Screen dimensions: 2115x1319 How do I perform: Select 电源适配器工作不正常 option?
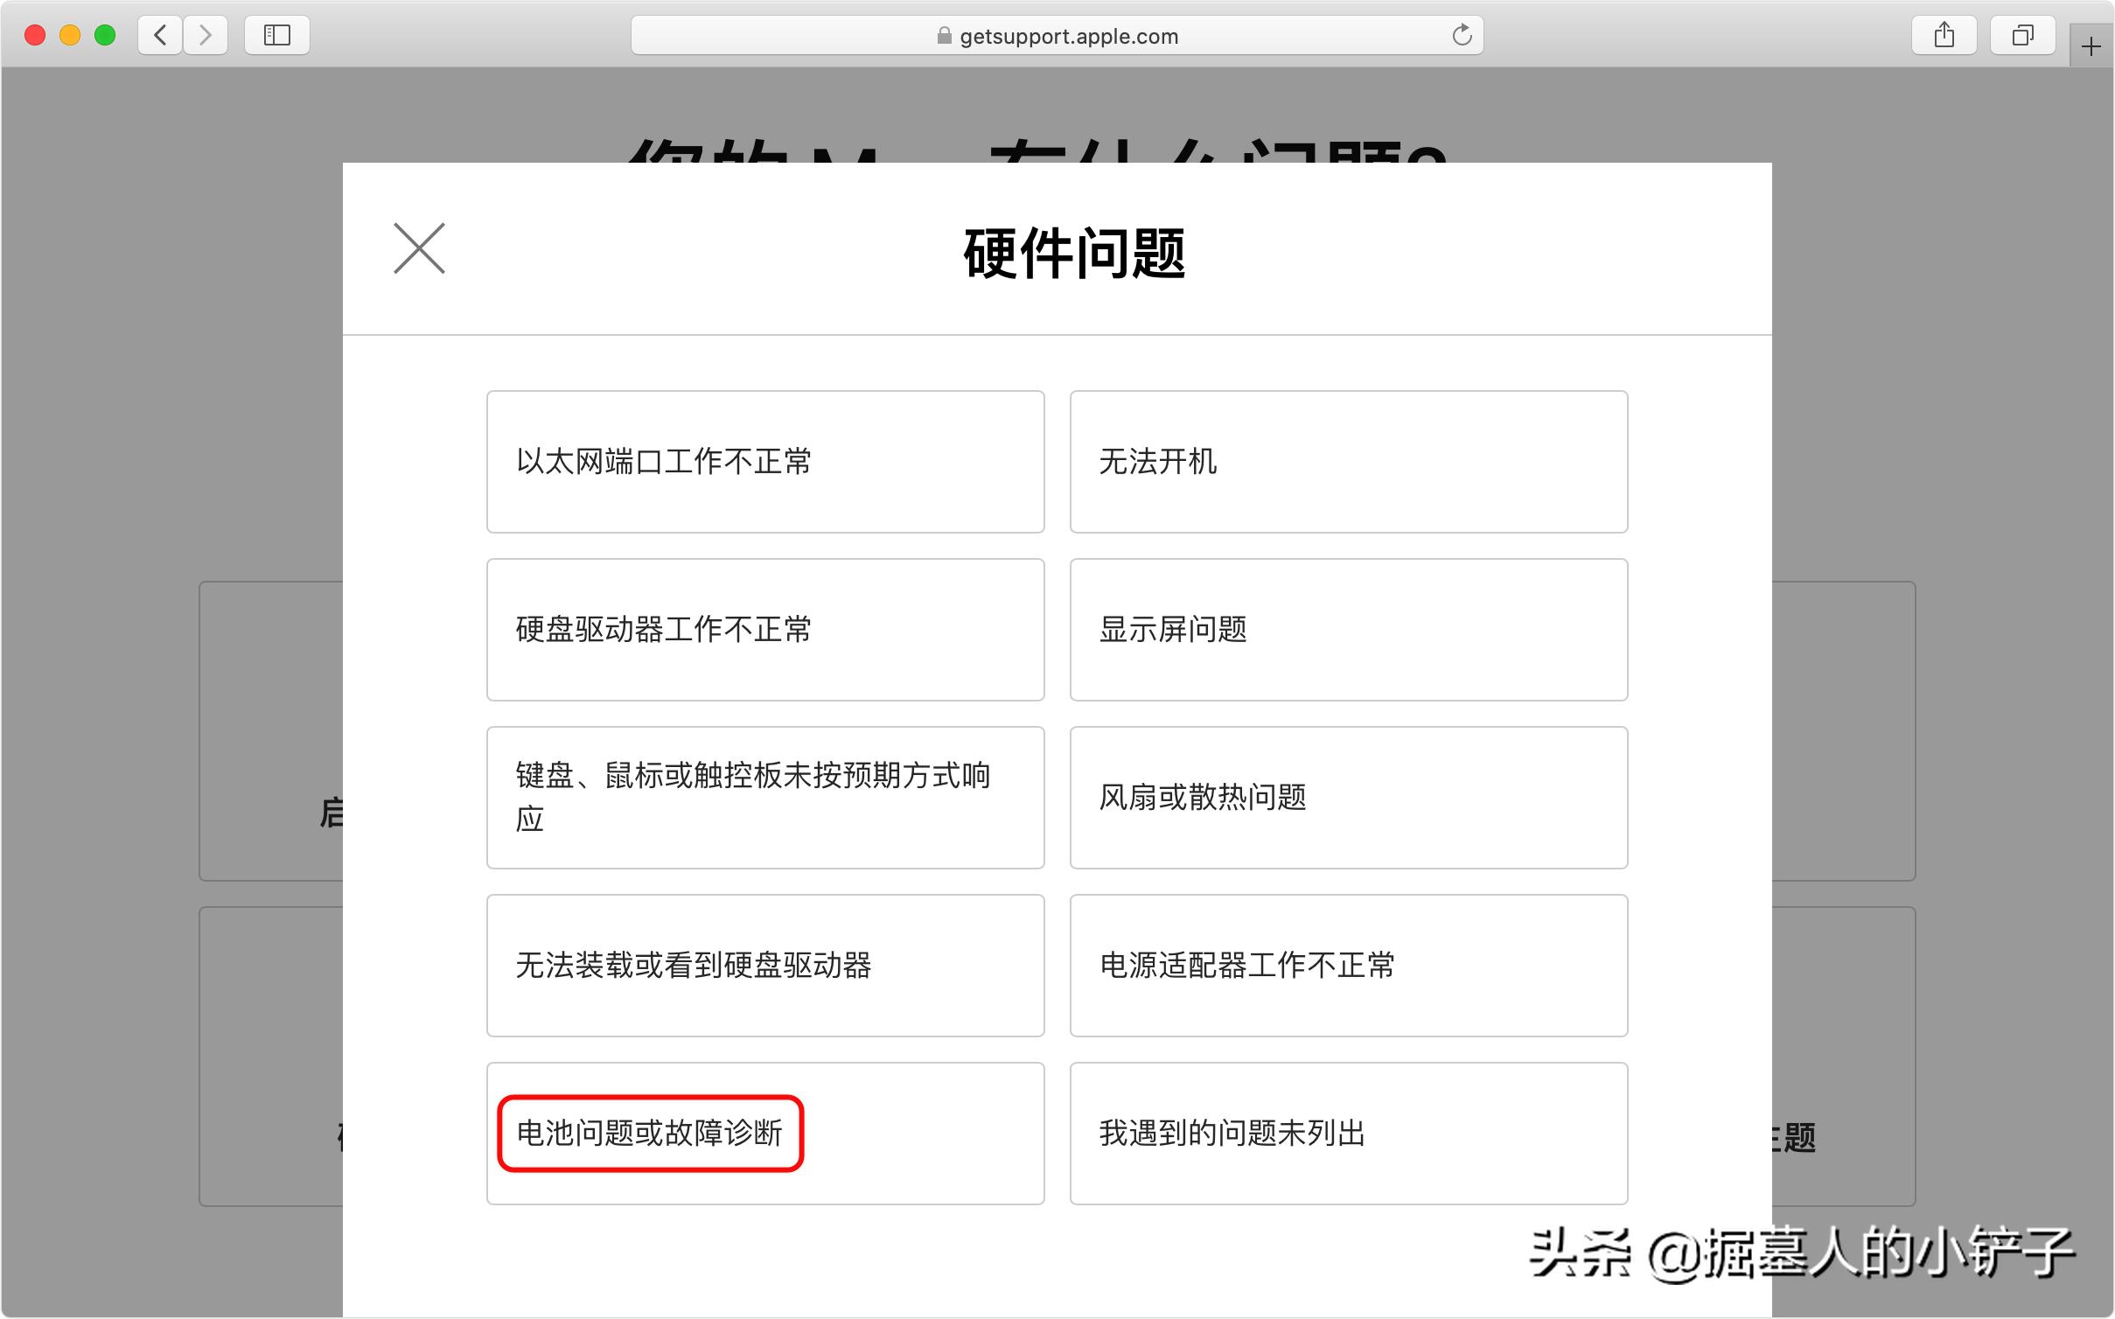coord(1347,966)
